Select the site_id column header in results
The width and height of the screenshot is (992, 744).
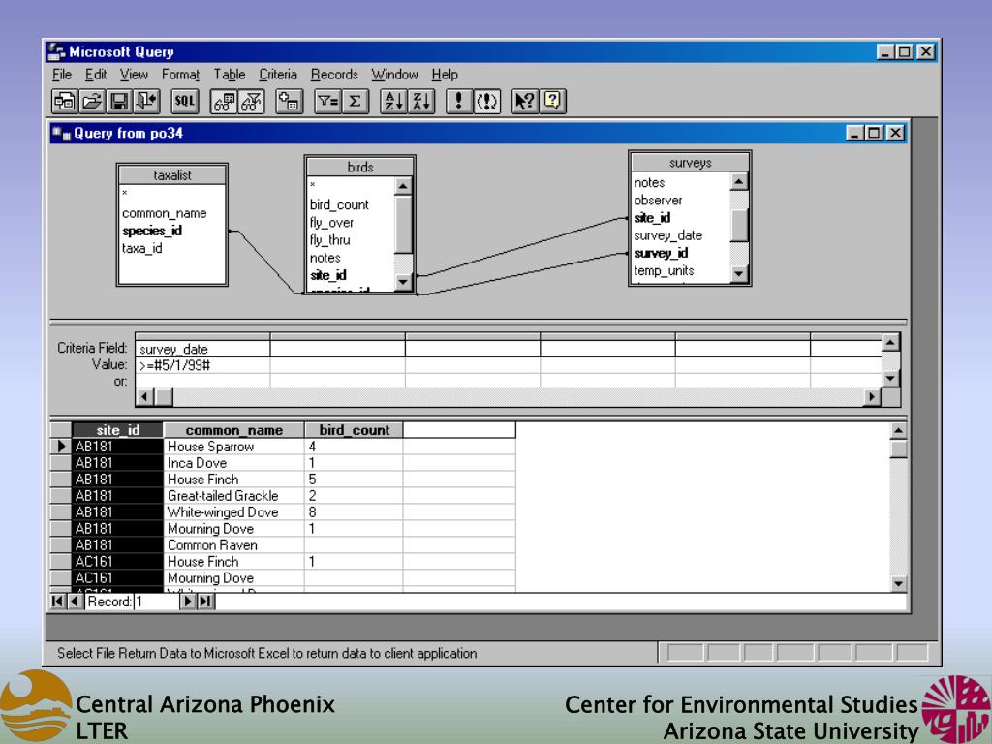[117, 430]
